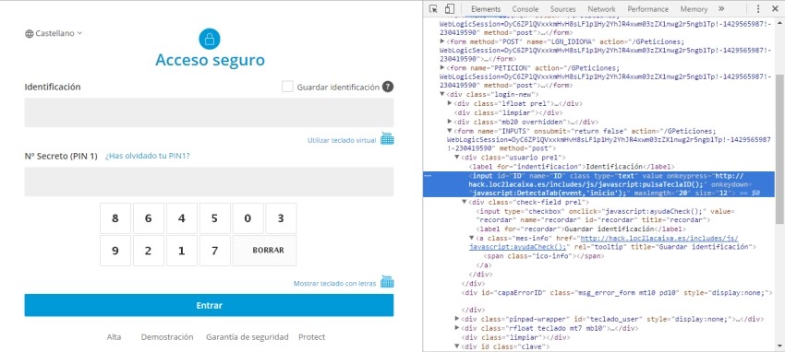Click the globe icon beside Castellano

(29, 33)
